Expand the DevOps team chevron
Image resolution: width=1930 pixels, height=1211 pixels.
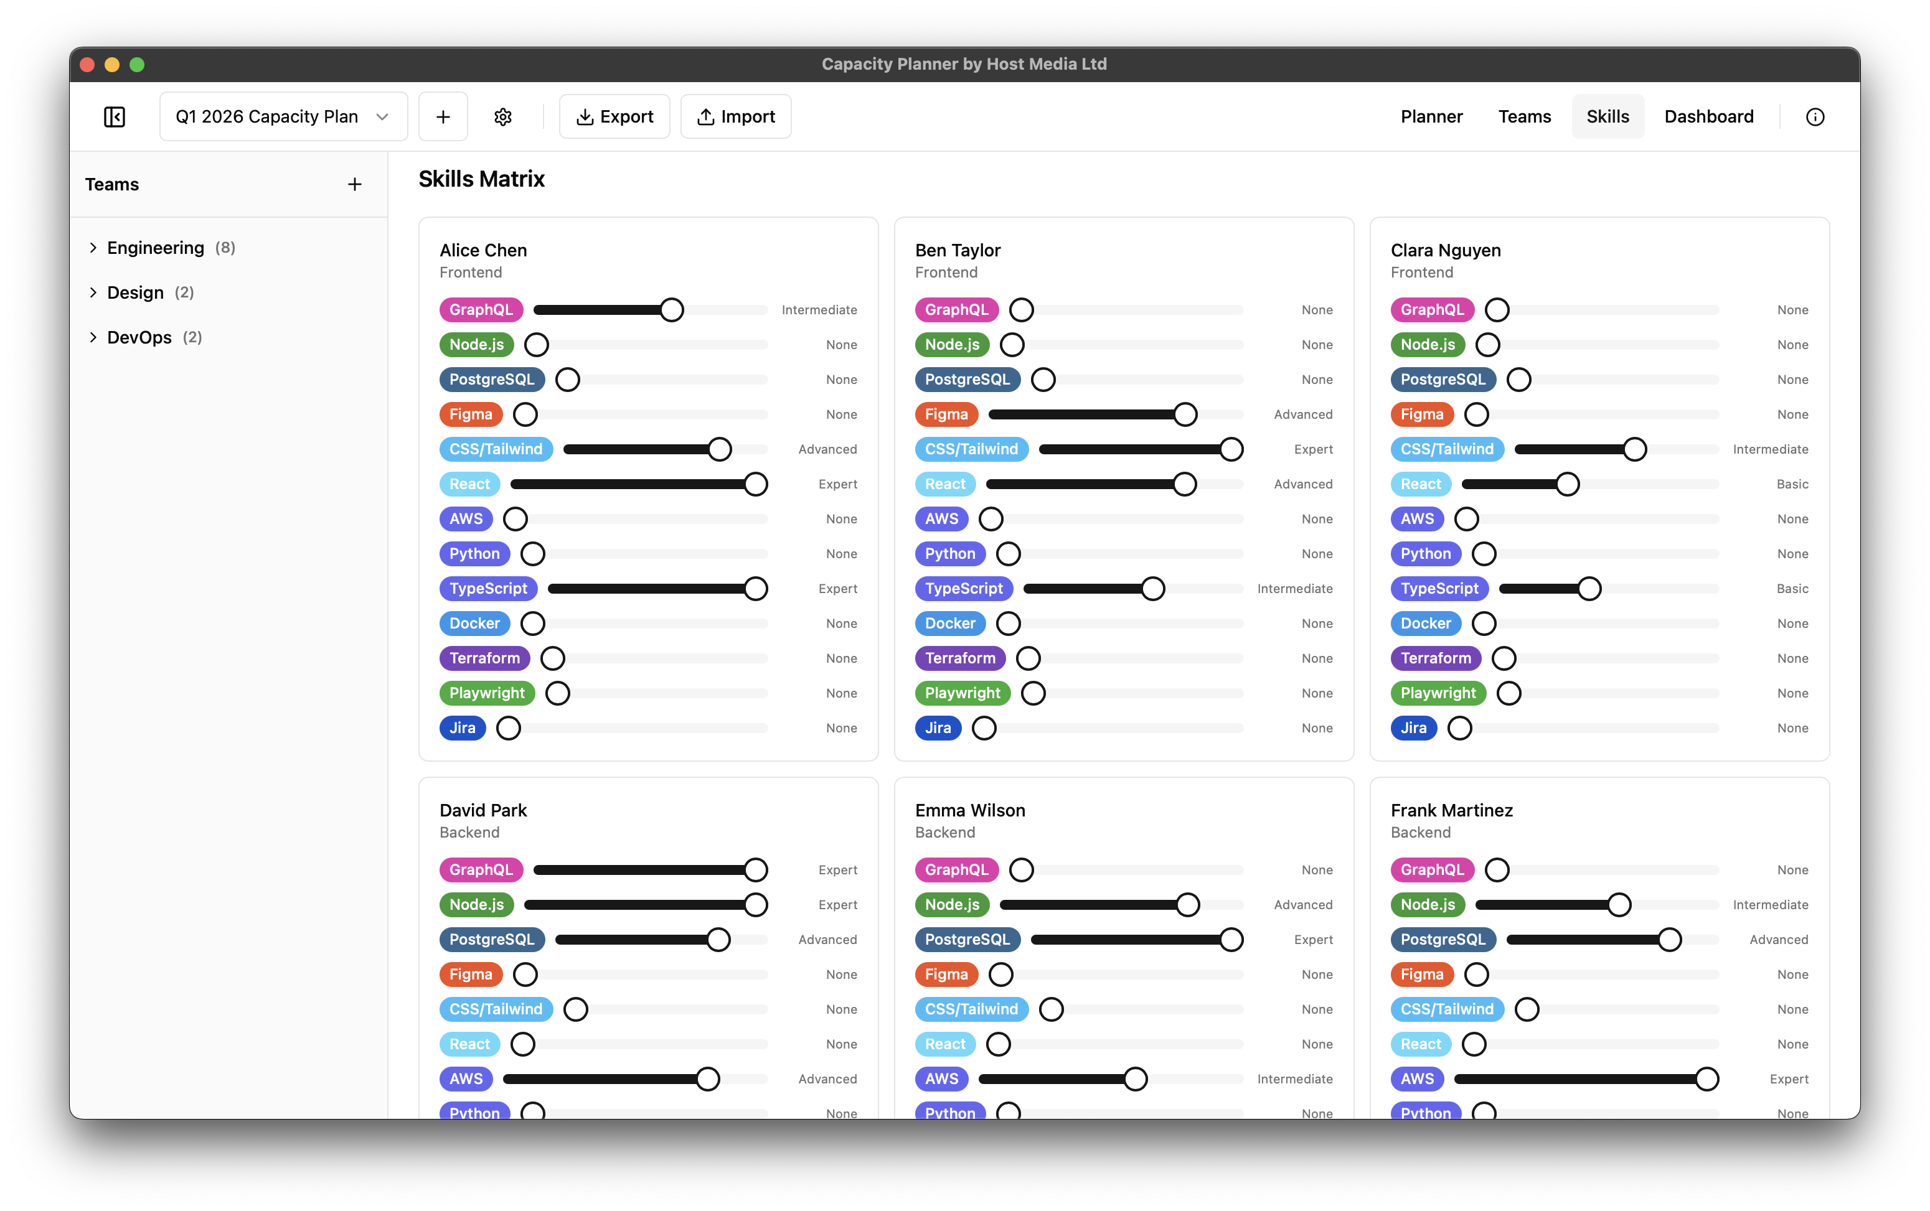tap(93, 337)
